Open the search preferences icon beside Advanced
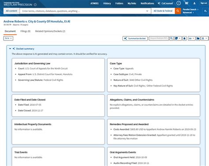The width and height of the screenshot is (209, 166). (205, 11)
